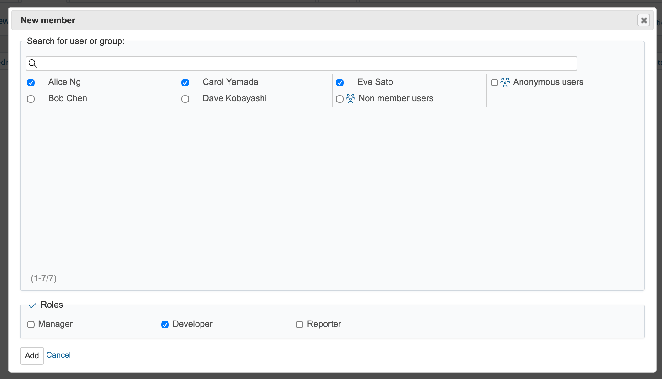Click the Roles checkmark toggle icon

point(32,305)
